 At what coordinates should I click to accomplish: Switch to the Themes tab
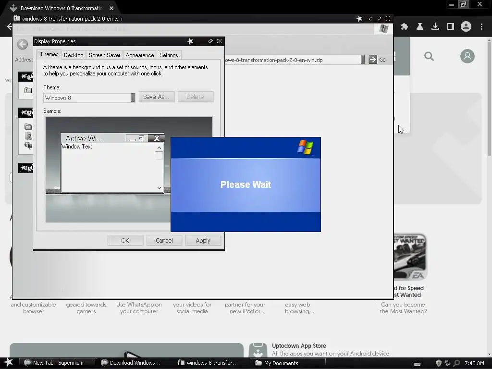(49, 54)
